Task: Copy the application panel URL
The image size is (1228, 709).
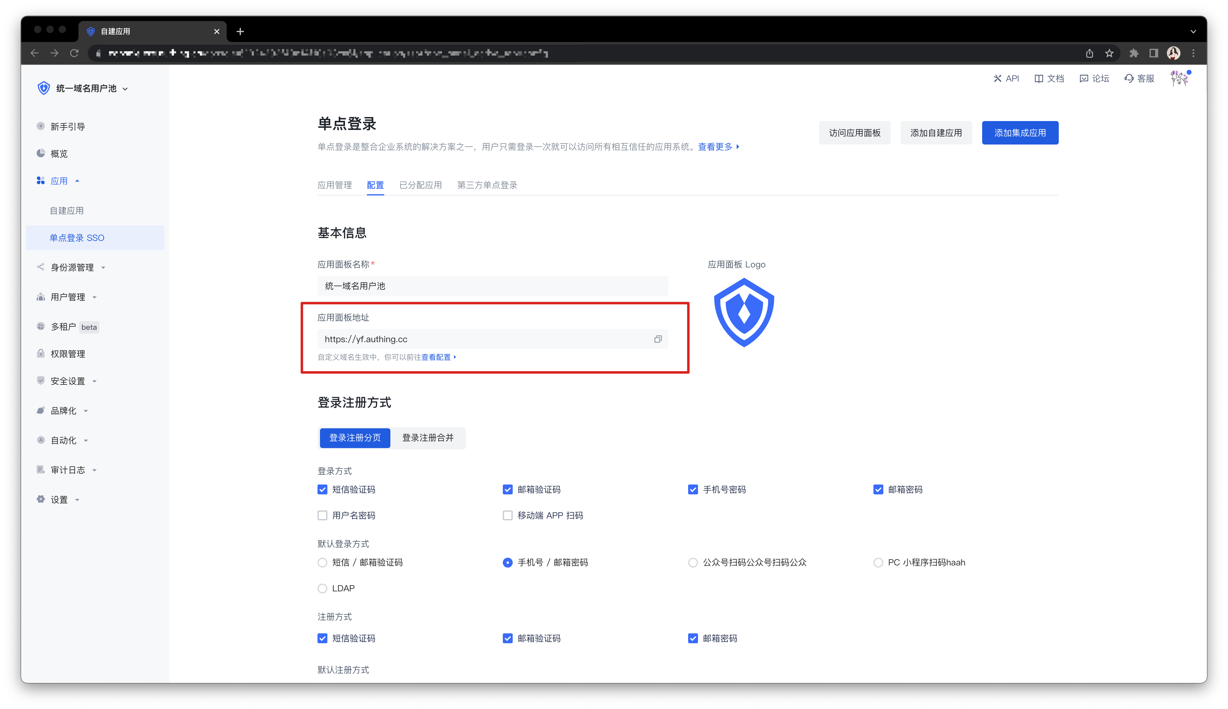Action: coord(658,339)
